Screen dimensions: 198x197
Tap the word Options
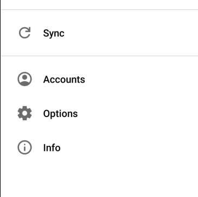pos(60,114)
